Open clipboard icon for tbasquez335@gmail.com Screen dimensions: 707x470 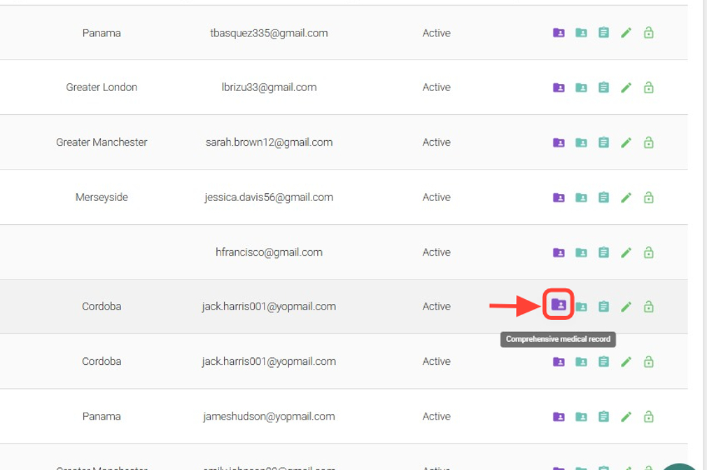[603, 33]
